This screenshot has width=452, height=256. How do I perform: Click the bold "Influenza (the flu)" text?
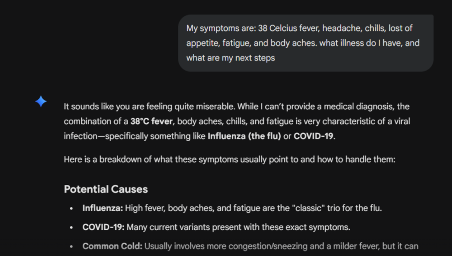(x=244, y=136)
